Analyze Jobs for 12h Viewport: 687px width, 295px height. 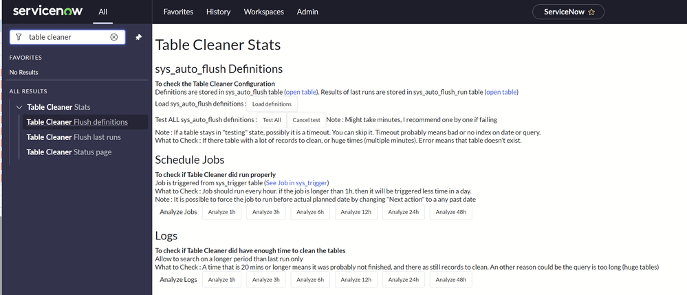356,212
